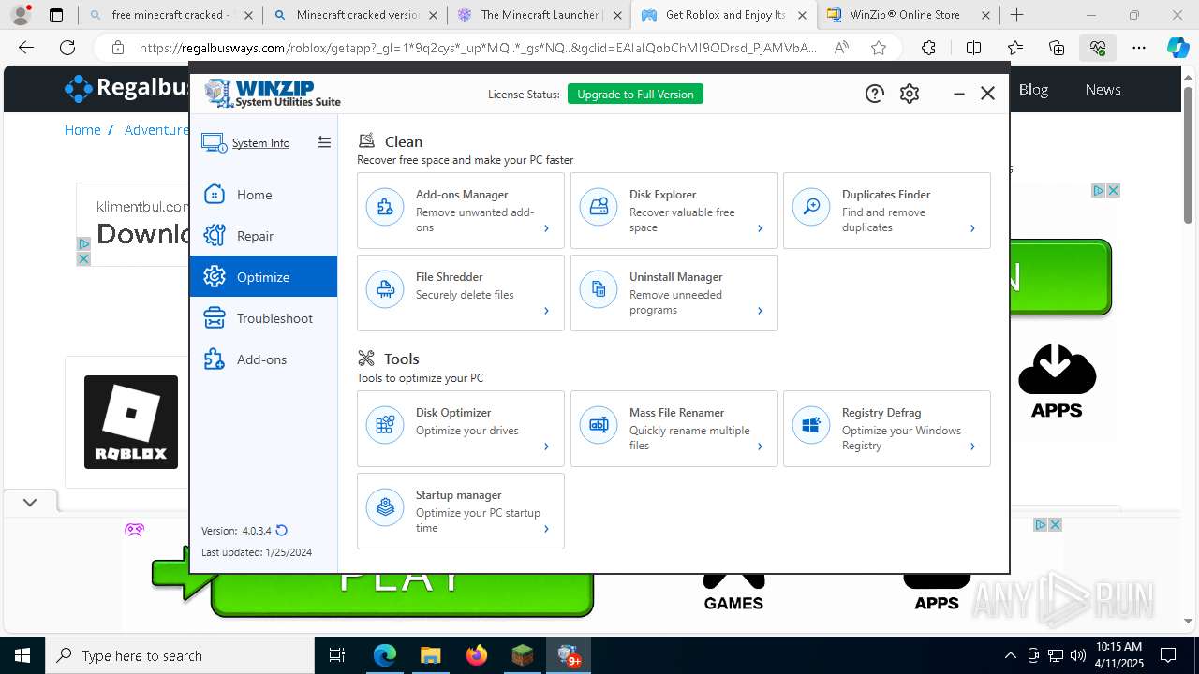Click the Windows search box

pyautogui.click(x=180, y=655)
